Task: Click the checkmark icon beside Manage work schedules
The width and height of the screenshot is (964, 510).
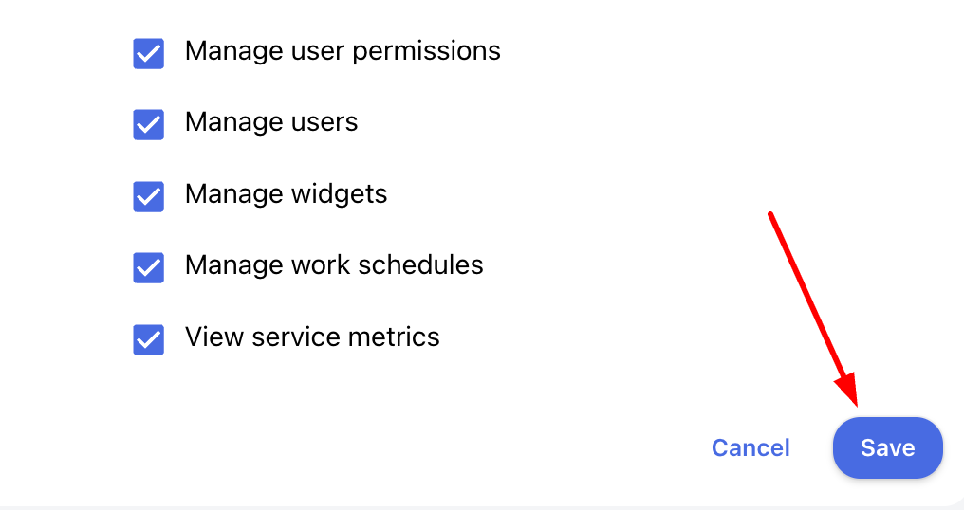Action: pos(148,267)
